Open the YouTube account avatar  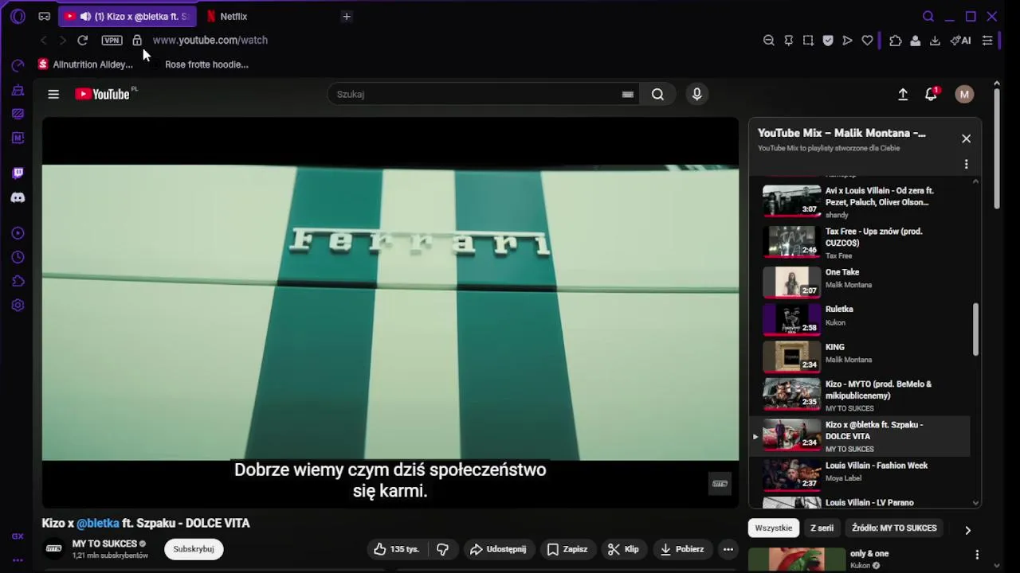pyautogui.click(x=964, y=94)
